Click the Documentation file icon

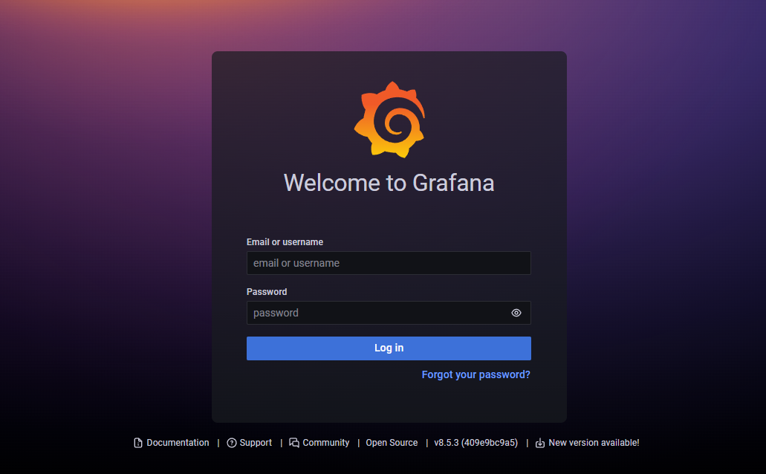137,443
